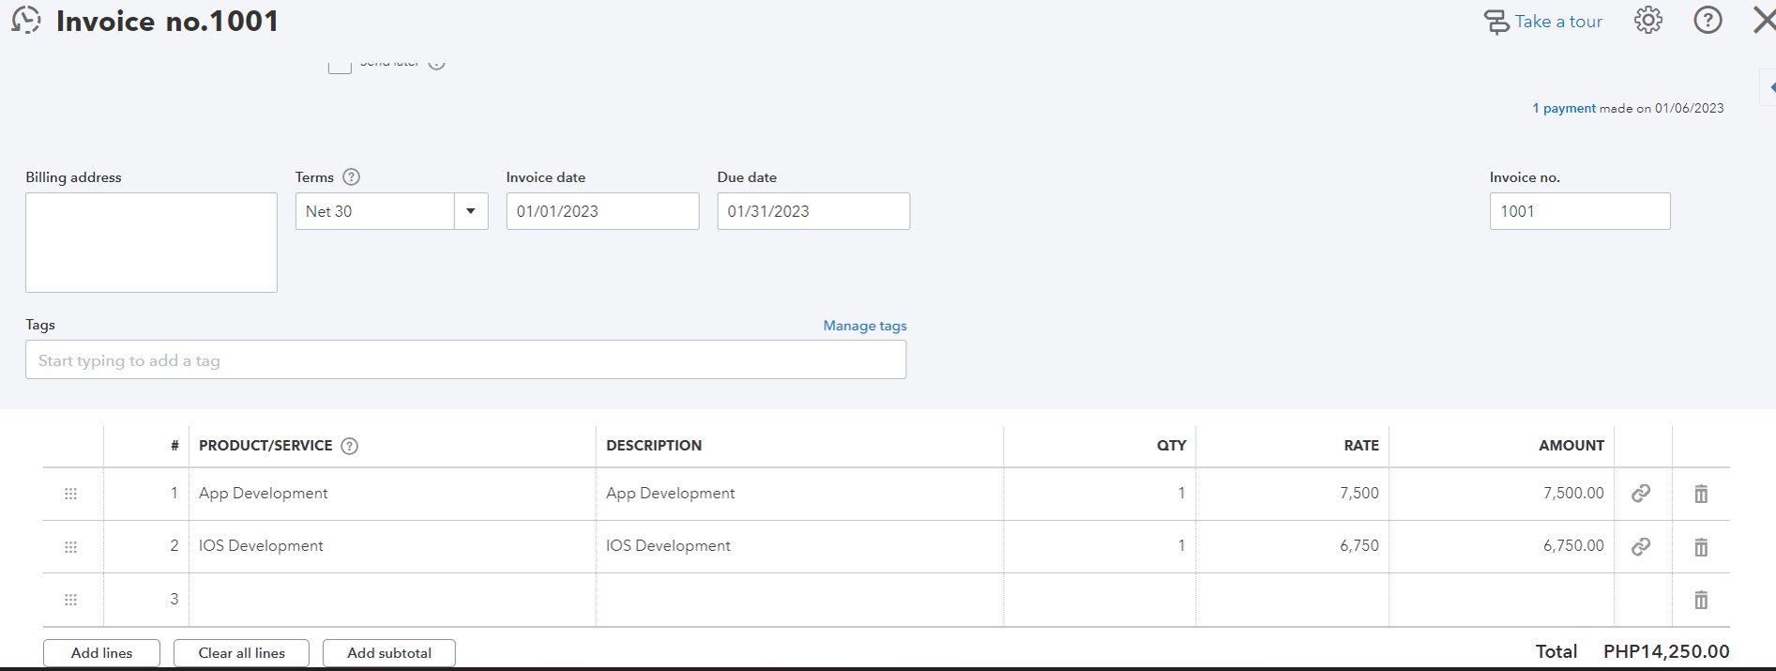Screen dimensions: 1776x671
Task: Click the Product/Service info icon
Action: tap(350, 446)
